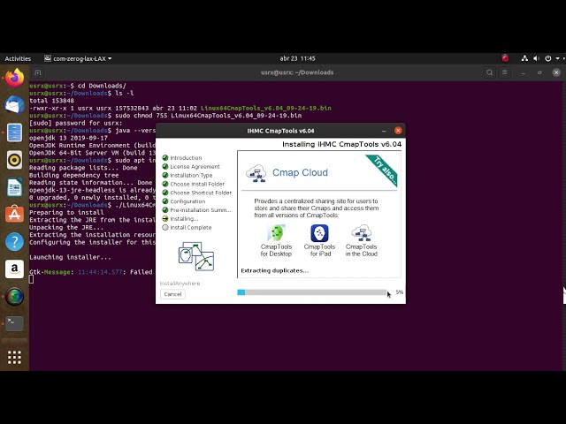Open network status icon in top bar
Screen dimensions: 566x424
tap(524, 58)
